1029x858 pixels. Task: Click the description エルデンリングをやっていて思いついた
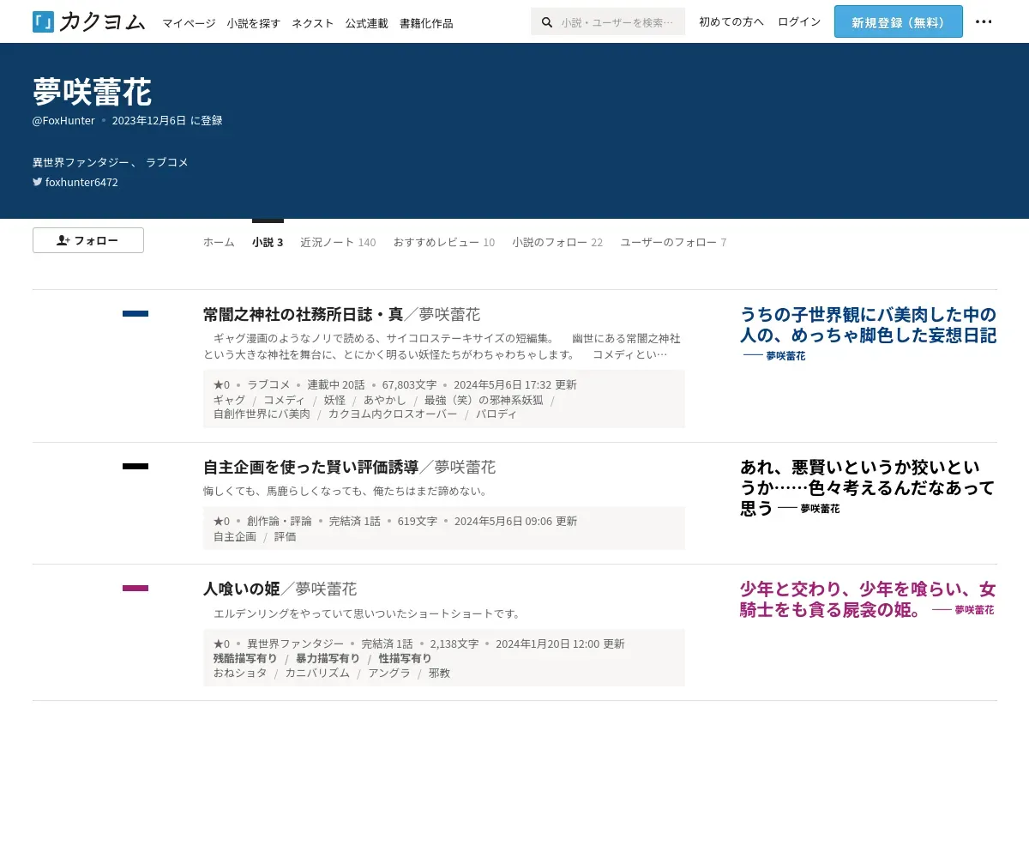tap(367, 613)
